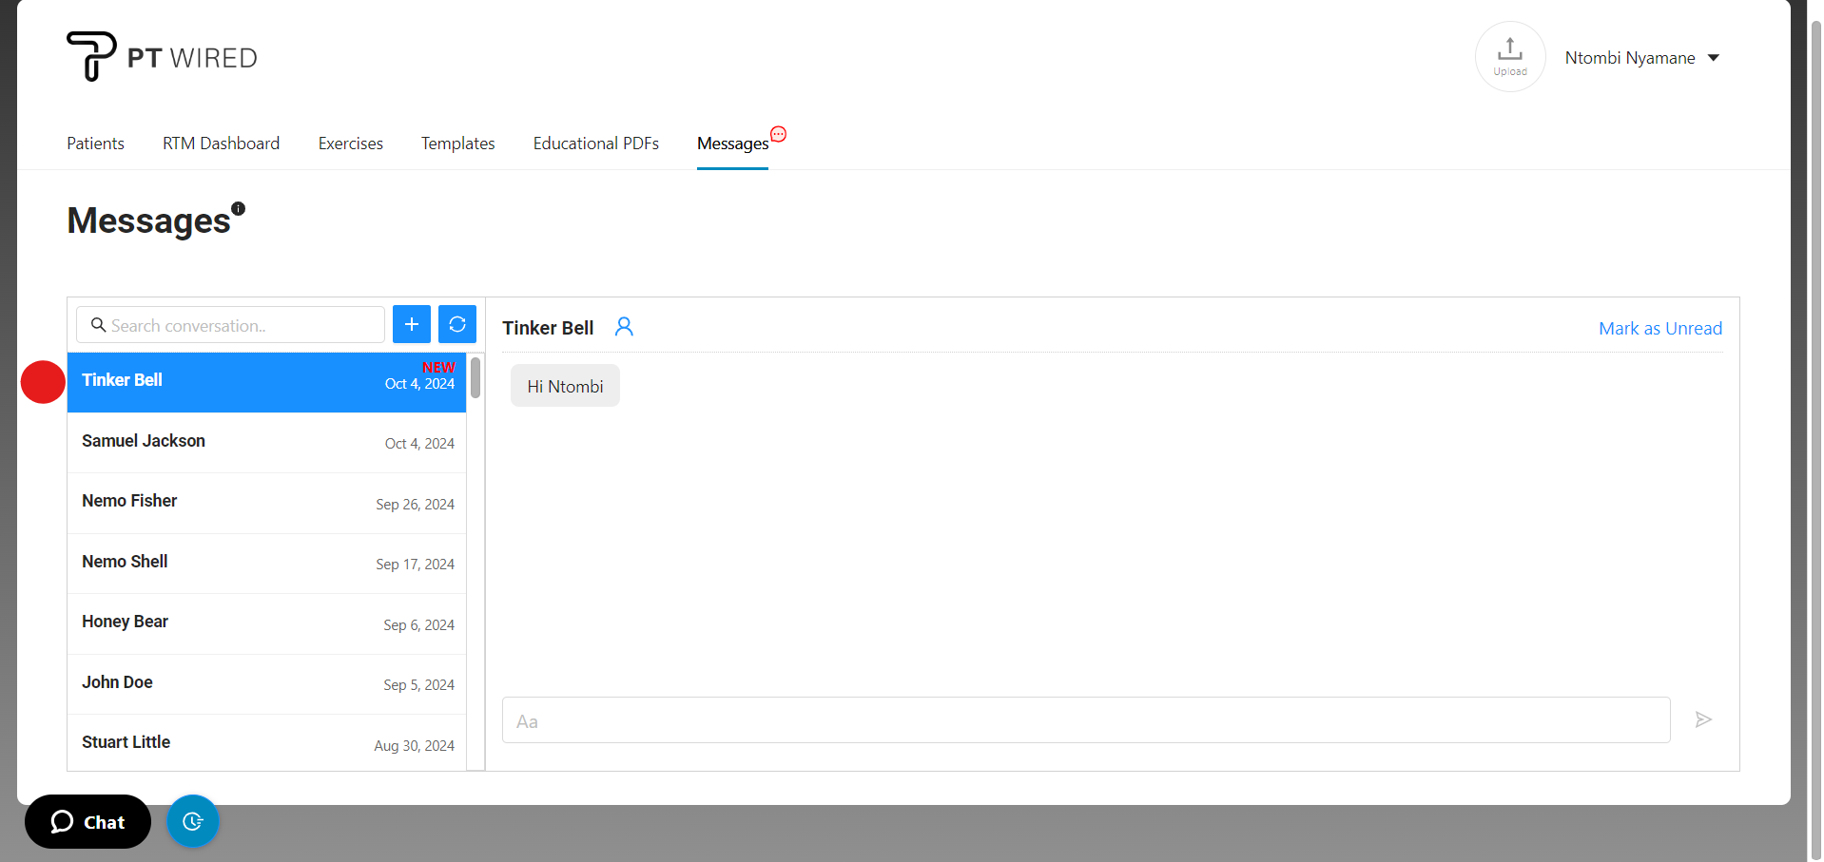Click the Upload icon button

tap(1509, 56)
